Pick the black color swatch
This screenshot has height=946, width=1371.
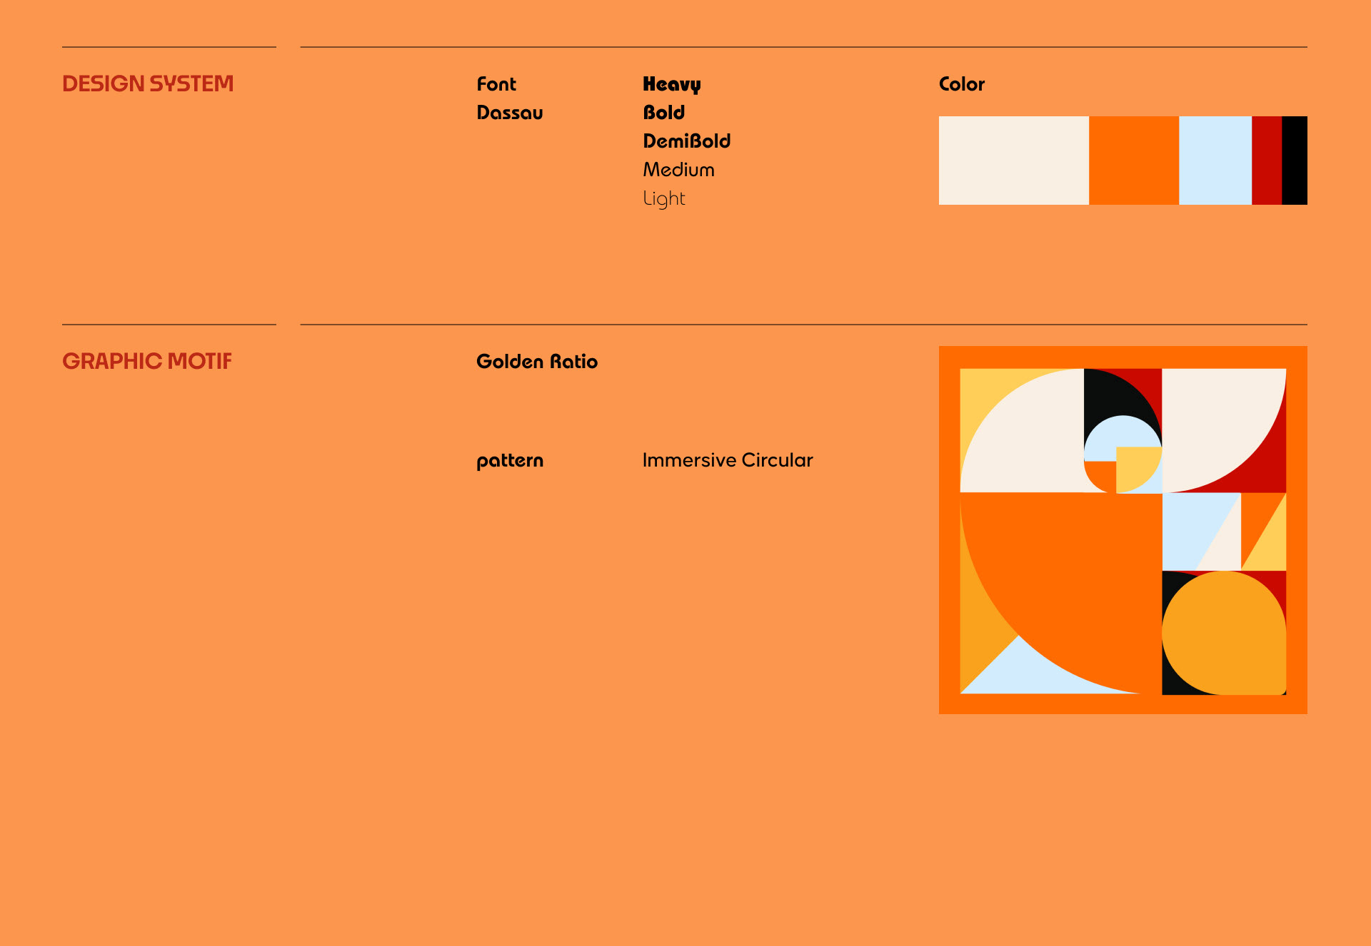pos(1295,161)
